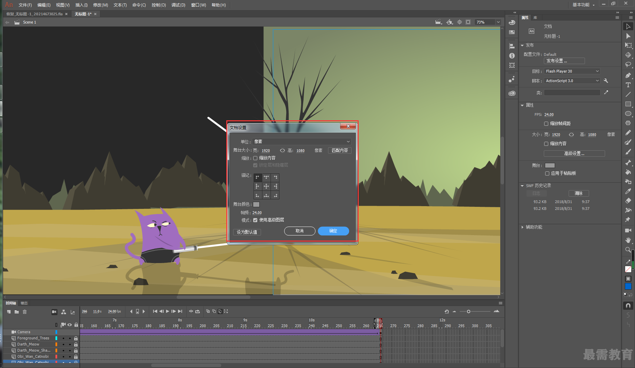Screen dimensions: 635x368
Task: Check 应用于粘贴板 checkbox
Action: pos(547,173)
